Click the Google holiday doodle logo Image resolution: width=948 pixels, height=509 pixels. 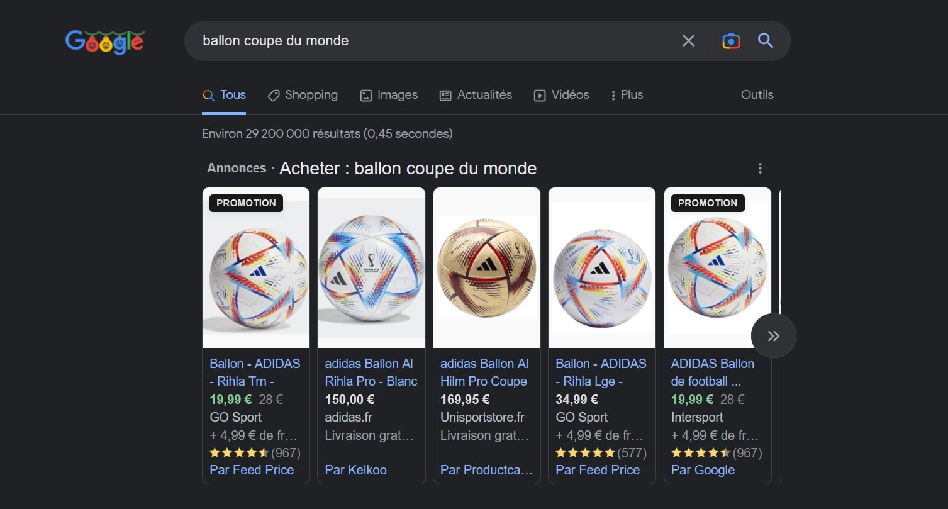click(104, 42)
